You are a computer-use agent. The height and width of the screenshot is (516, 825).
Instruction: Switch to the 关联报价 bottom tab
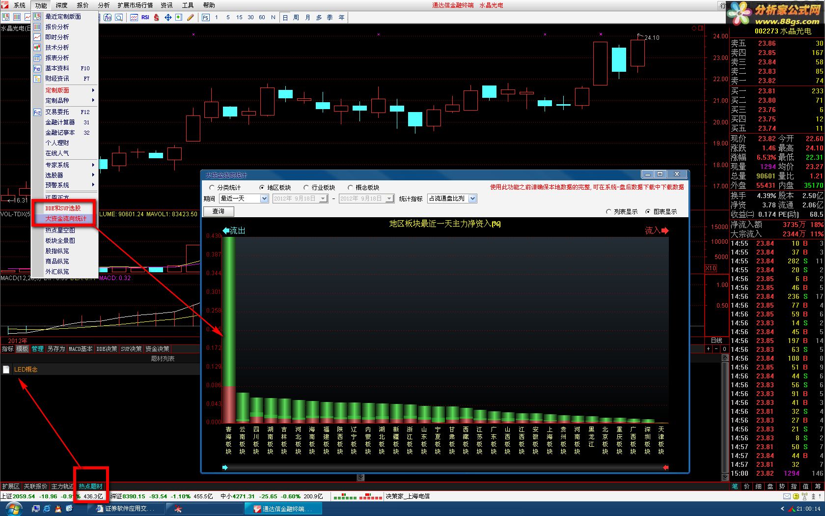click(35, 486)
